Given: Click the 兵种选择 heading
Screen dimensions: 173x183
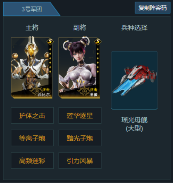Looking at the screenshot, I should click(134, 28).
